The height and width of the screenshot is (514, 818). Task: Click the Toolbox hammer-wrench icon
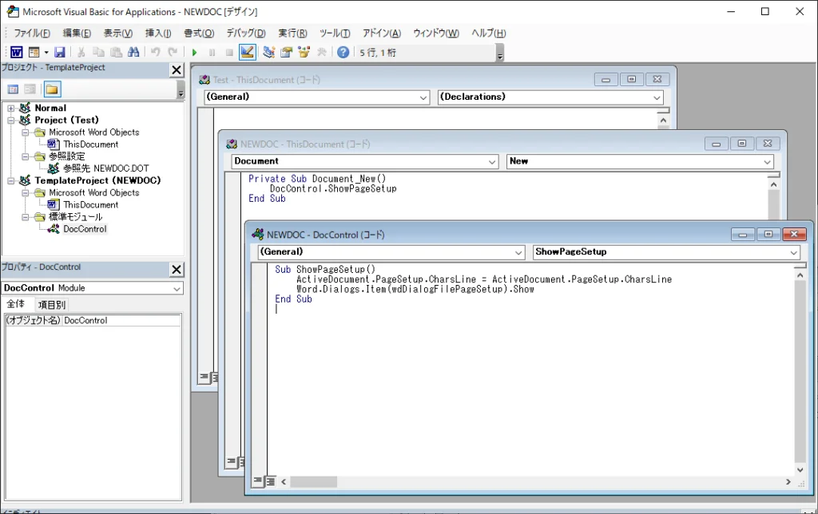(x=321, y=52)
